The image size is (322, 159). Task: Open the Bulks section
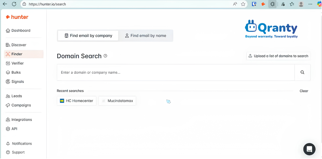[x=13, y=72]
